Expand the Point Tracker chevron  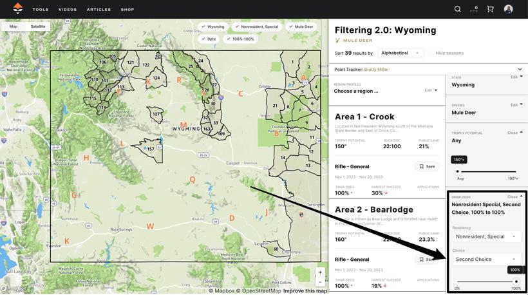click(x=520, y=70)
